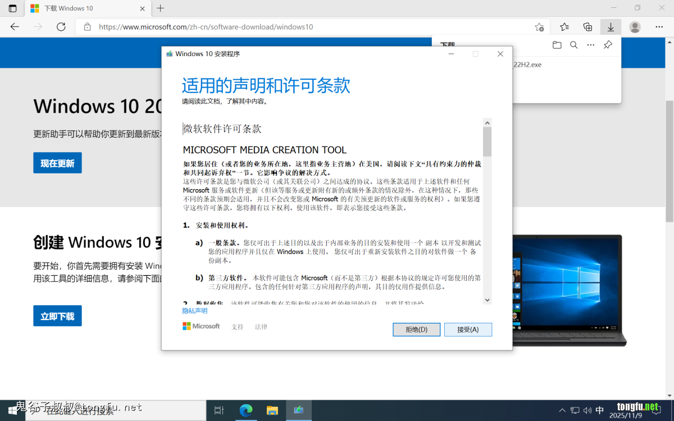This screenshot has height=421, width=674.
Task: Search downloads with the magnifier icon
Action: (573, 45)
